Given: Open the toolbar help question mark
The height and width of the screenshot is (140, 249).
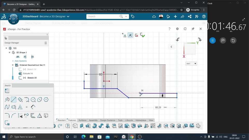Looking at the screenshot, I should [68, 126].
